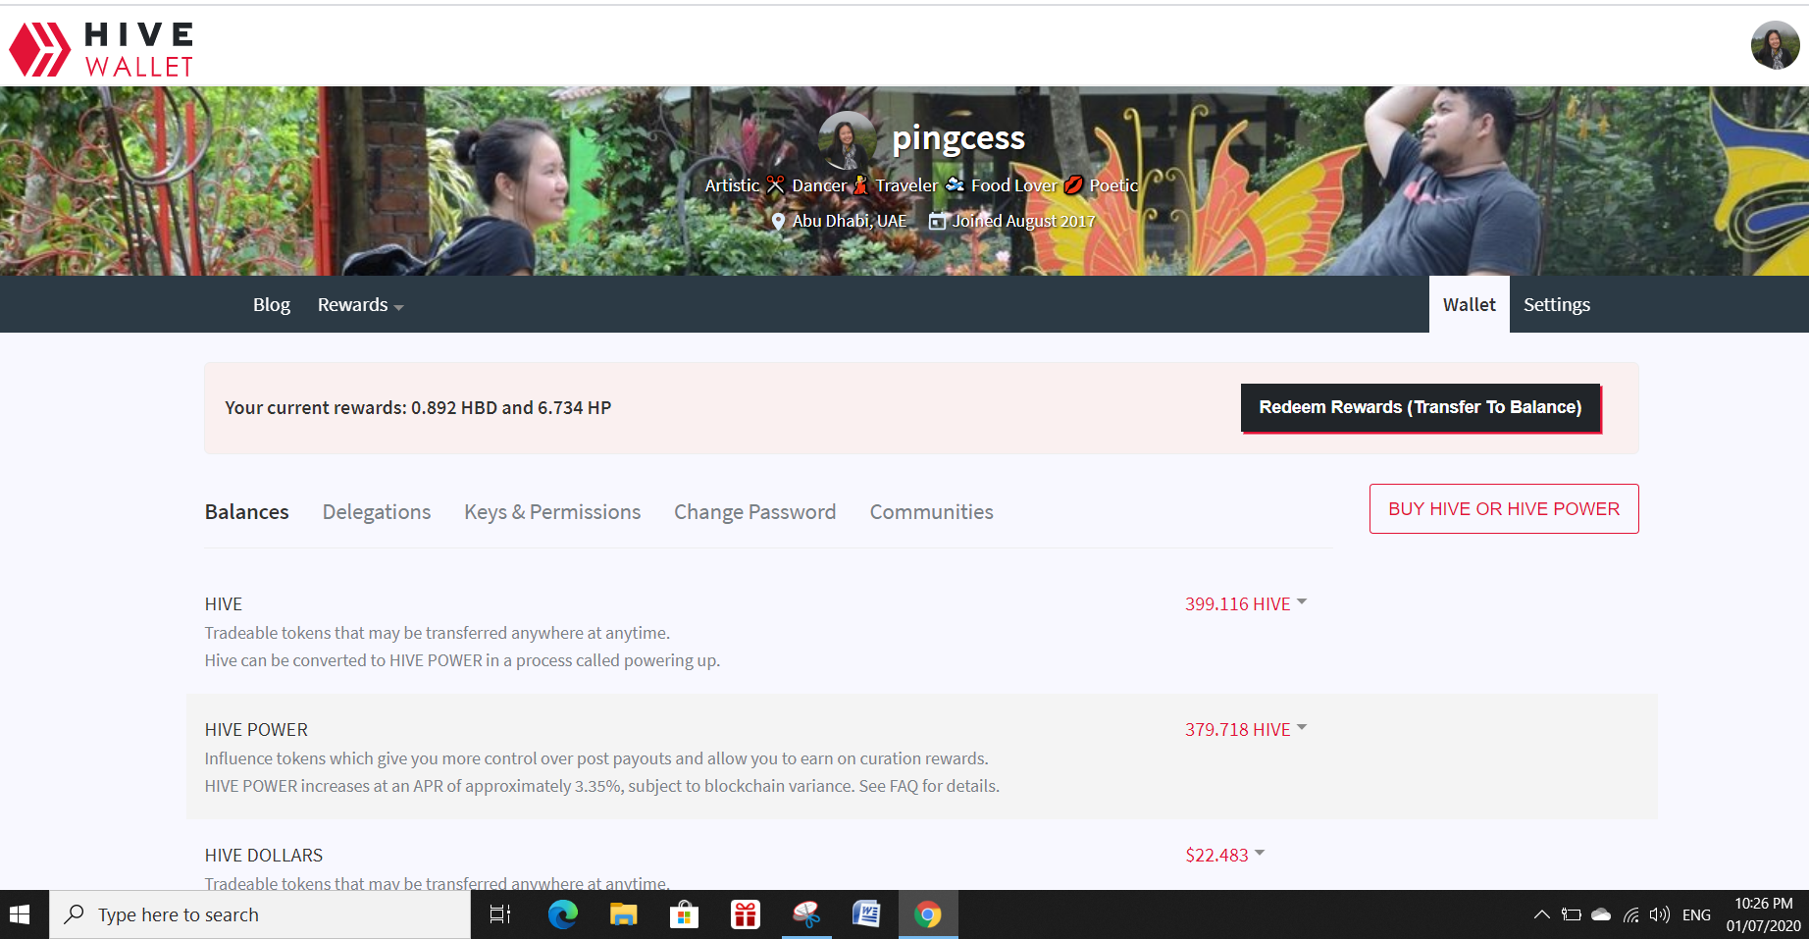Switch to the Wallet tab
This screenshot has height=939, width=1809.
pyautogui.click(x=1469, y=304)
